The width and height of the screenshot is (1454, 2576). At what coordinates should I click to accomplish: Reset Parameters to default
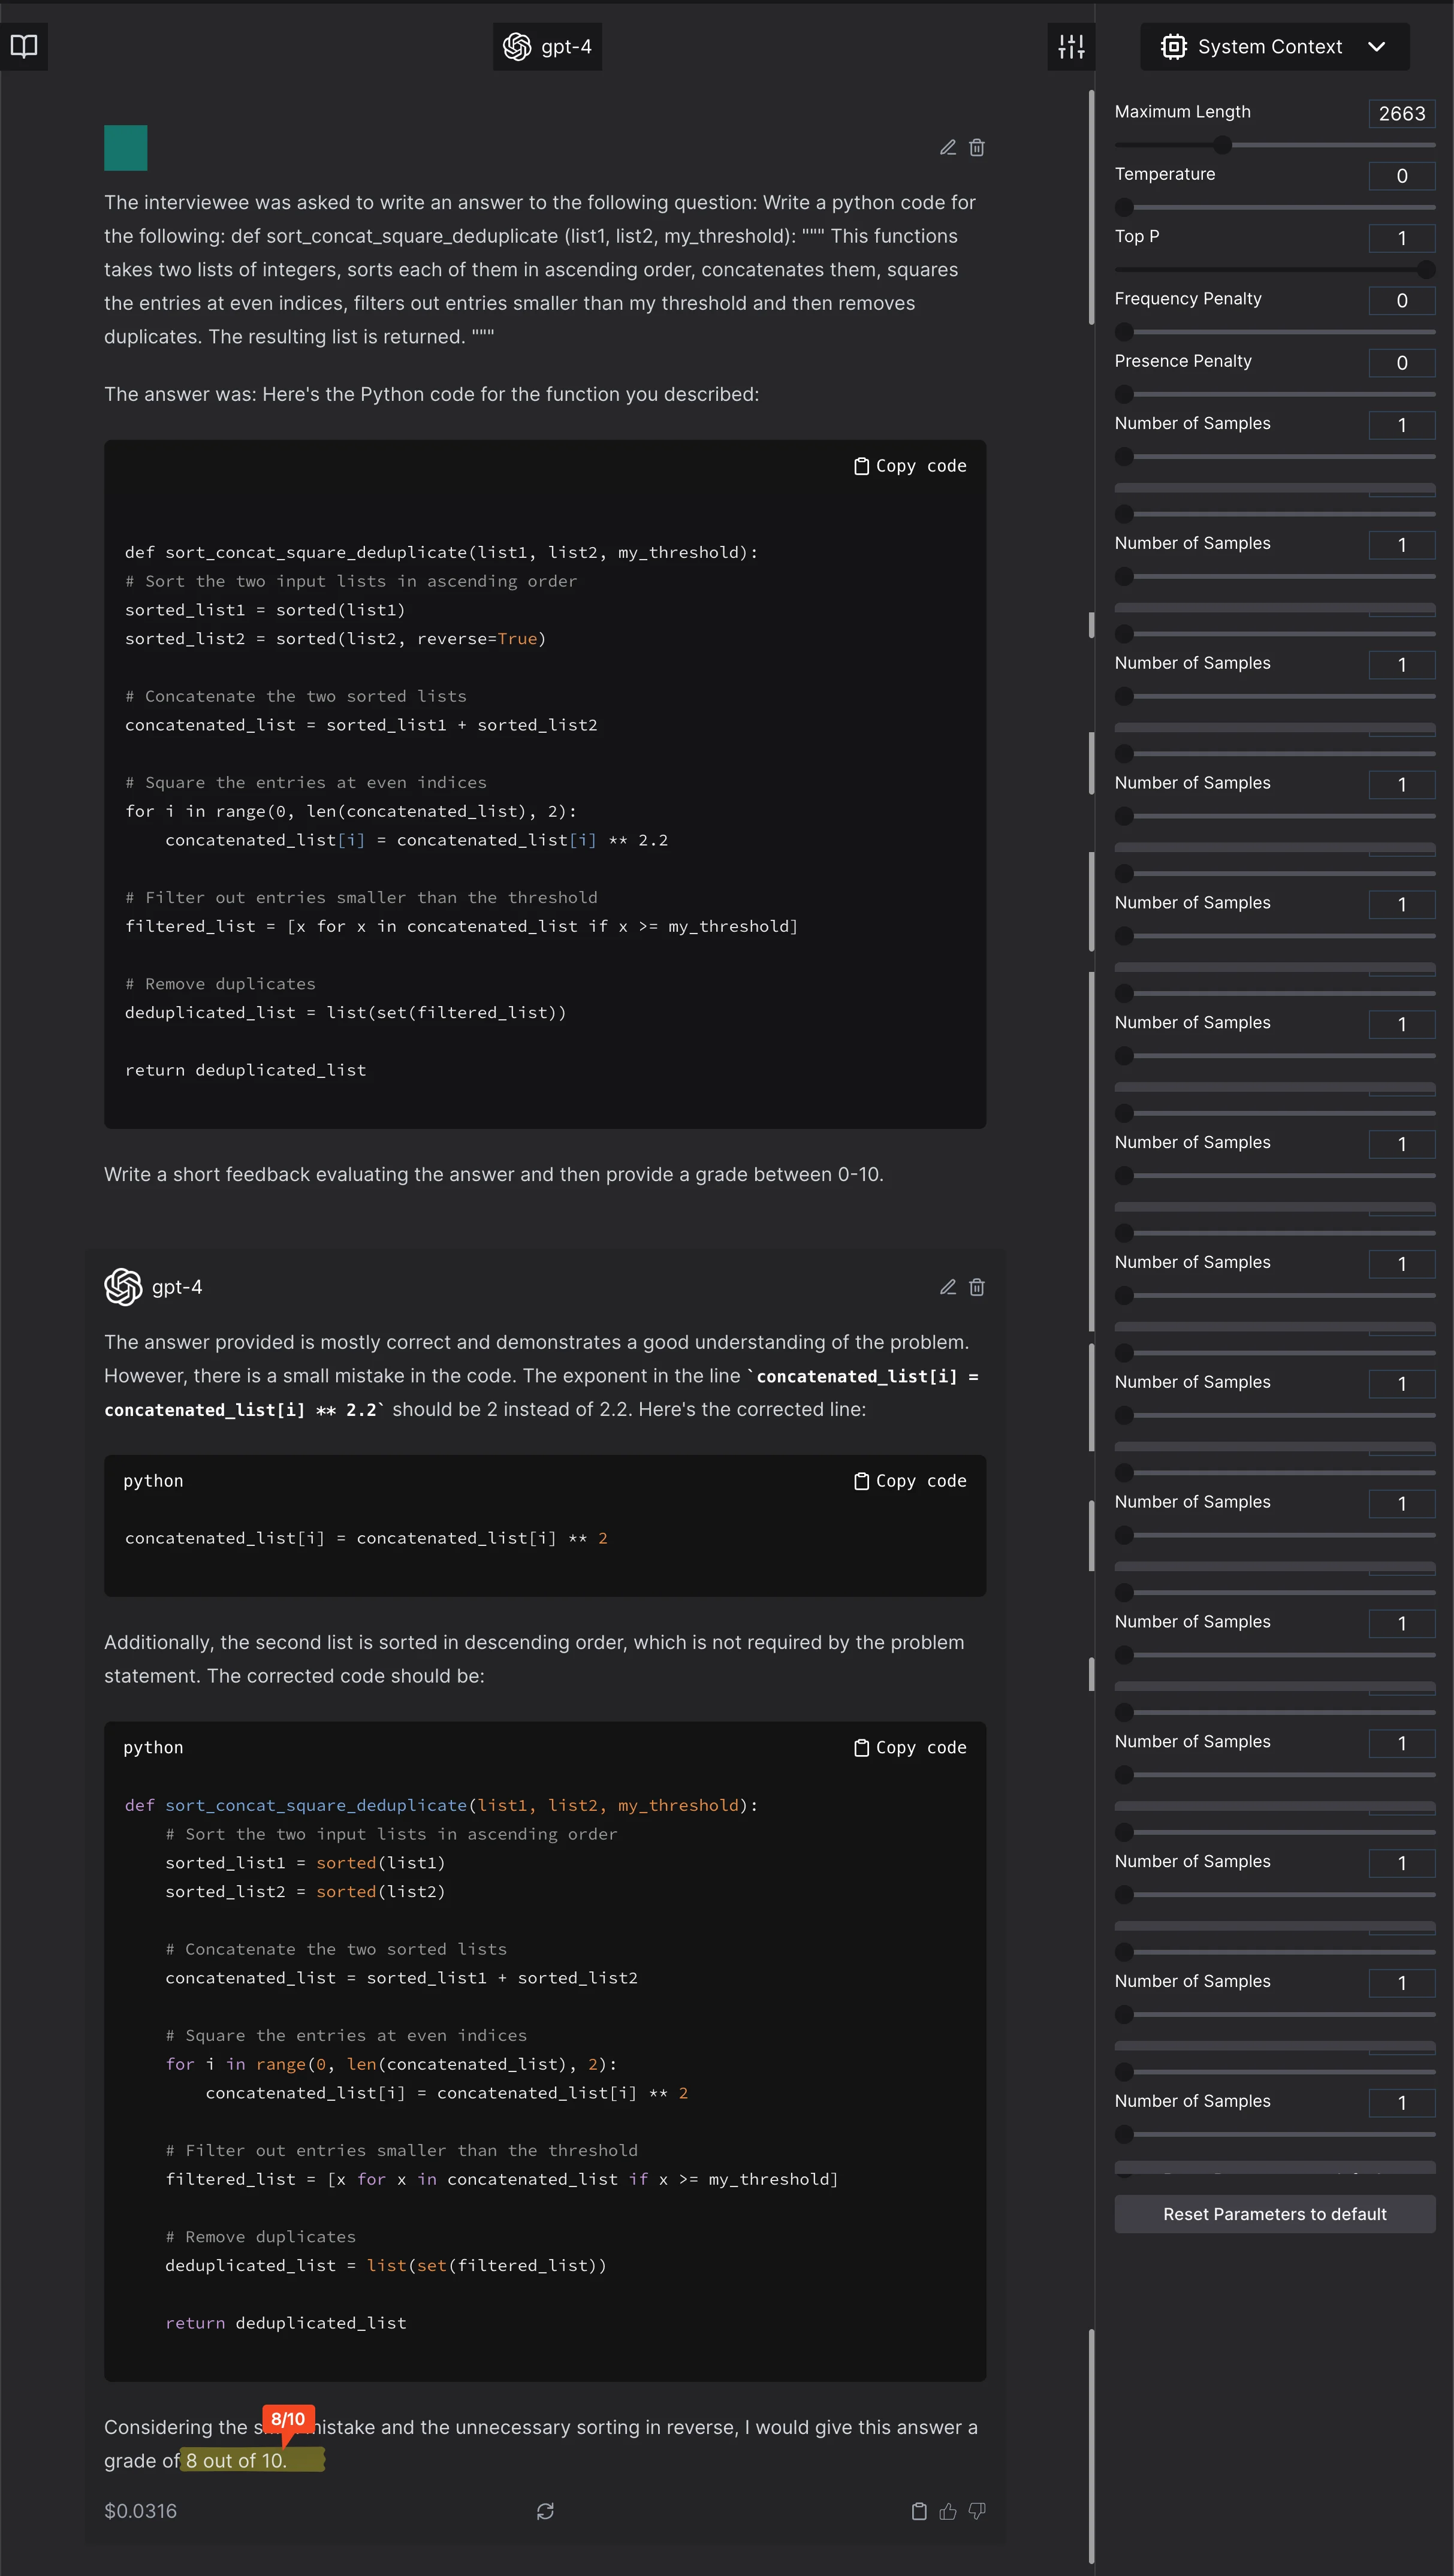1274,2214
